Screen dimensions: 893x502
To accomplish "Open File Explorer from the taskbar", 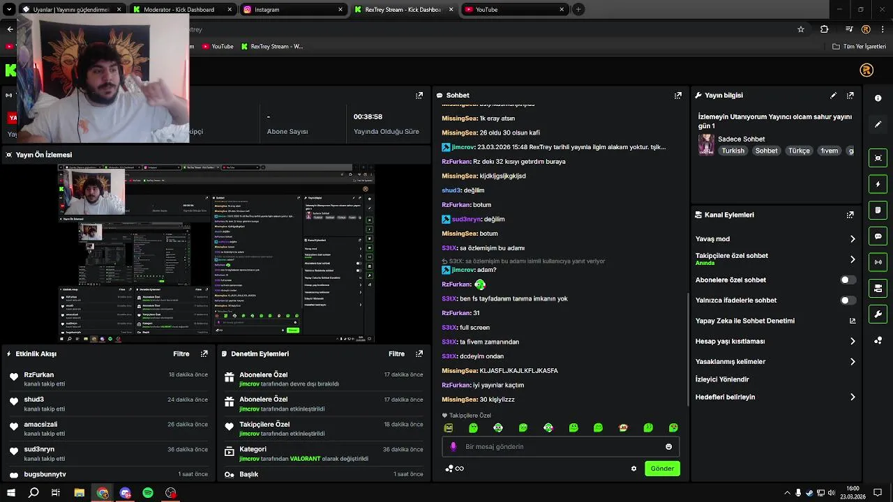I will (80, 493).
